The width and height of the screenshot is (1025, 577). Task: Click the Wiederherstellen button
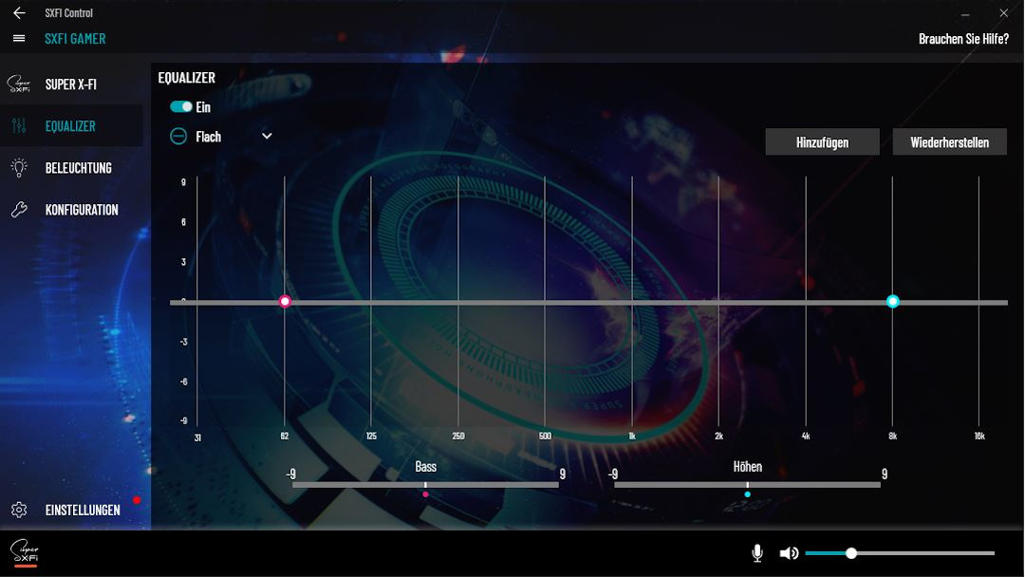[949, 142]
